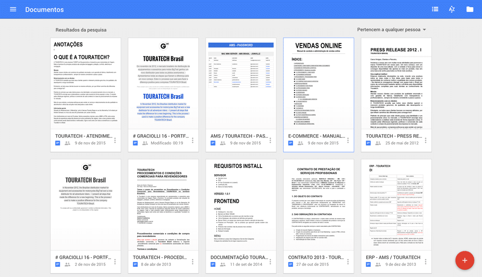This screenshot has width=482, height=277.
Task: Click the '27 de out de 2015' date
Action: point(312,264)
